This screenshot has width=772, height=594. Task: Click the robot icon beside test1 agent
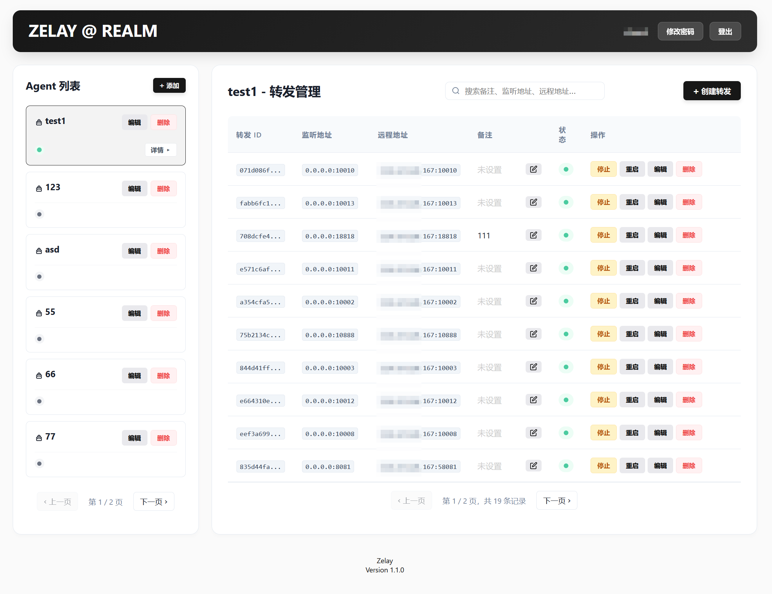(x=39, y=122)
